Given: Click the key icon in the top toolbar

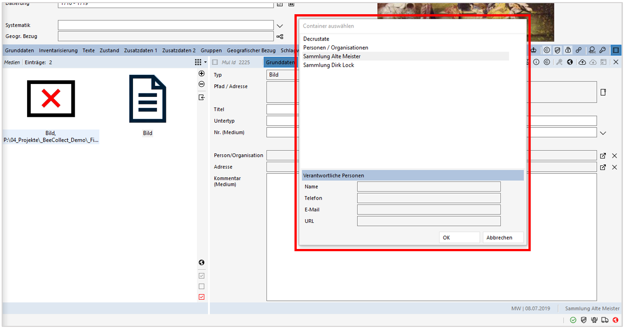Looking at the screenshot, I should (x=602, y=51).
